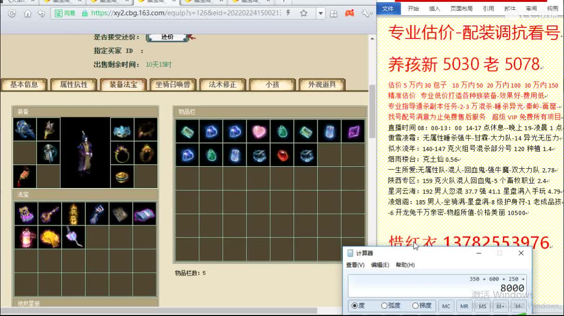Open the browser extensions grid icon

click(x=334, y=13)
